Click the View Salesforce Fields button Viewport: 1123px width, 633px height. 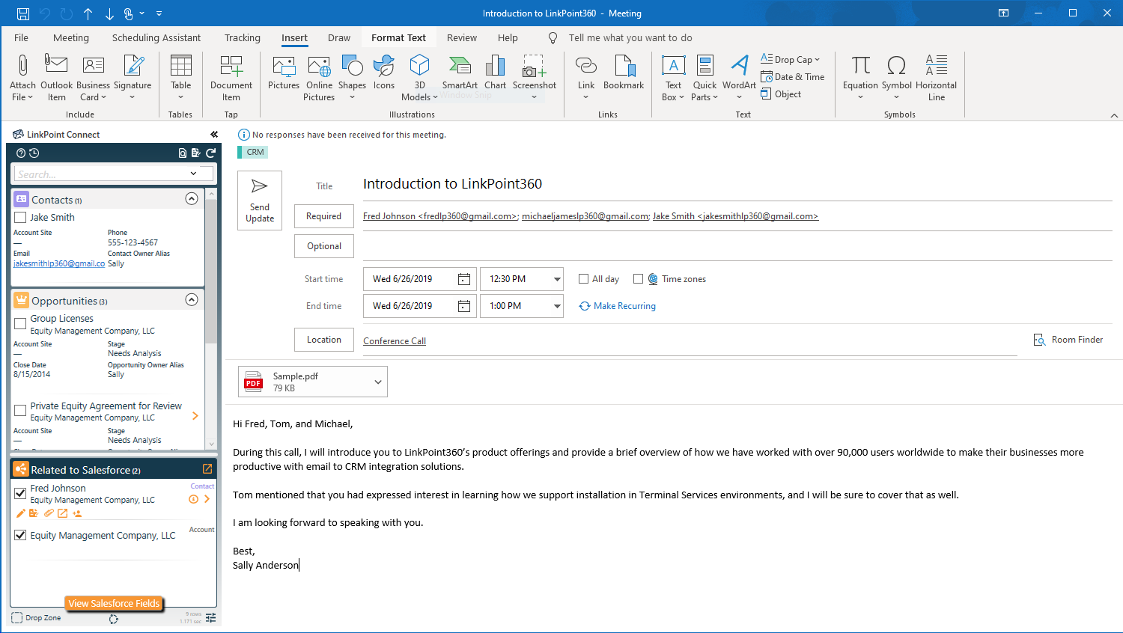pos(115,604)
